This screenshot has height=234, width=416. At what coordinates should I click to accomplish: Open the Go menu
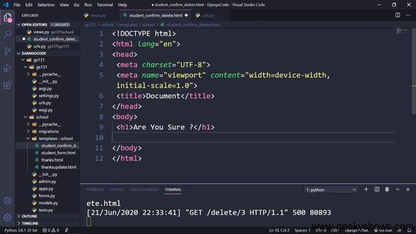[77, 5]
